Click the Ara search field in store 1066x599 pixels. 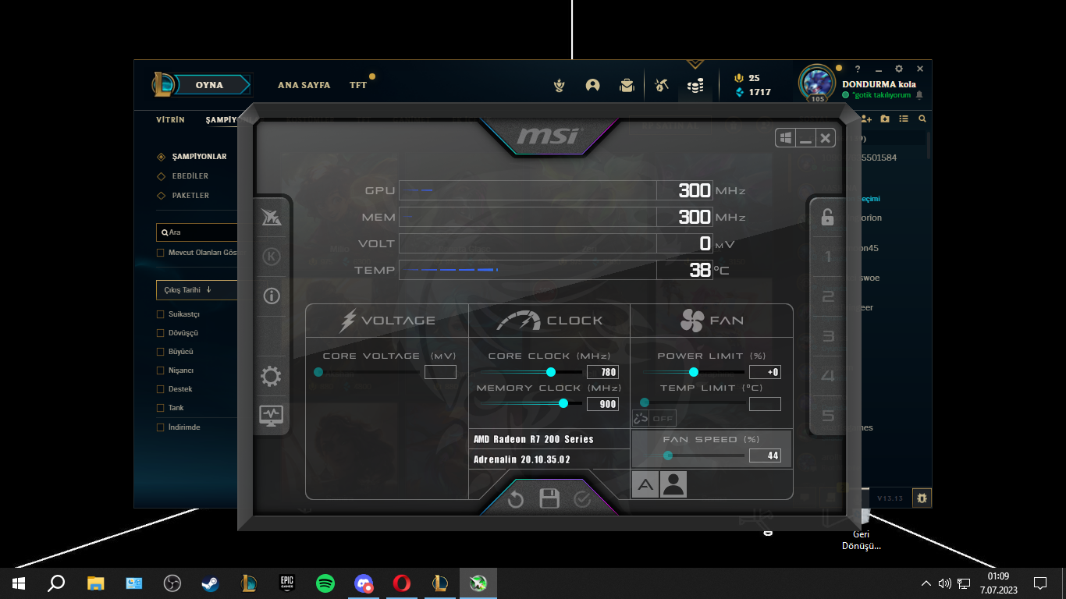coord(197,232)
